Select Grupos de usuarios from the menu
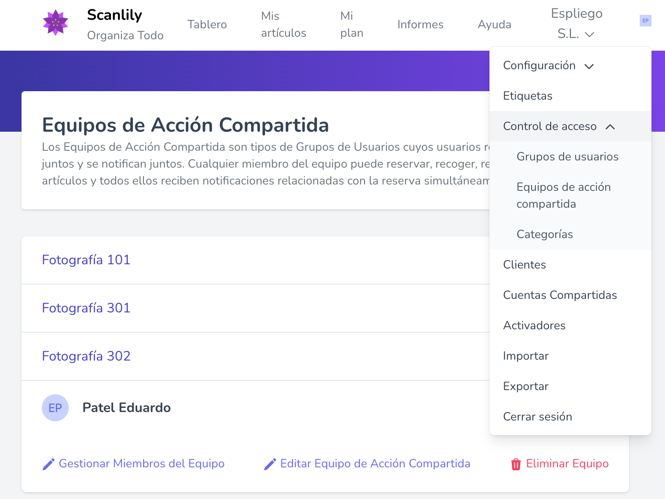This screenshot has height=499, width=665. click(x=567, y=156)
